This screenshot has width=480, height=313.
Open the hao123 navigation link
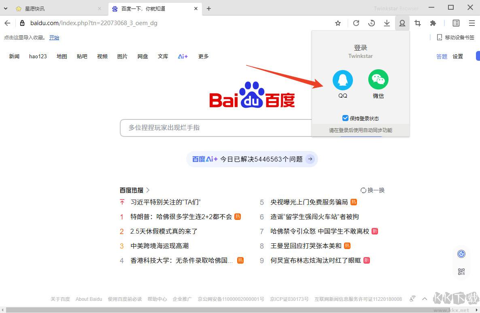[x=38, y=56]
